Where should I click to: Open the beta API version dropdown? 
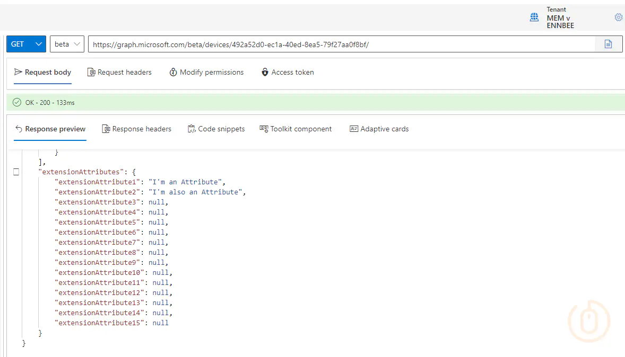pyautogui.click(x=66, y=43)
